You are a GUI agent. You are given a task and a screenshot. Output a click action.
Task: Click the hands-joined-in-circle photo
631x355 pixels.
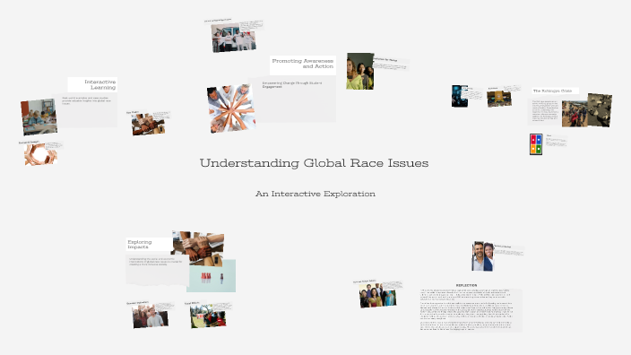230,108
